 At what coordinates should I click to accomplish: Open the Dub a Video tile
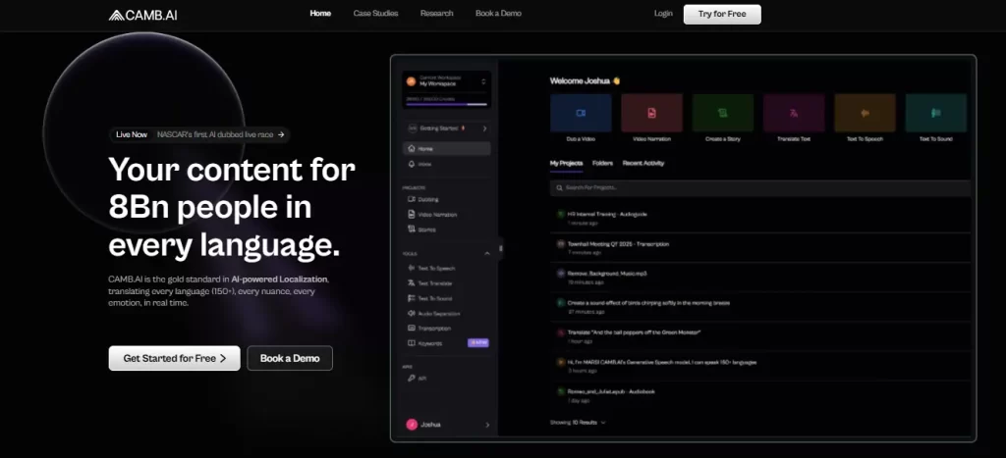tap(581, 114)
